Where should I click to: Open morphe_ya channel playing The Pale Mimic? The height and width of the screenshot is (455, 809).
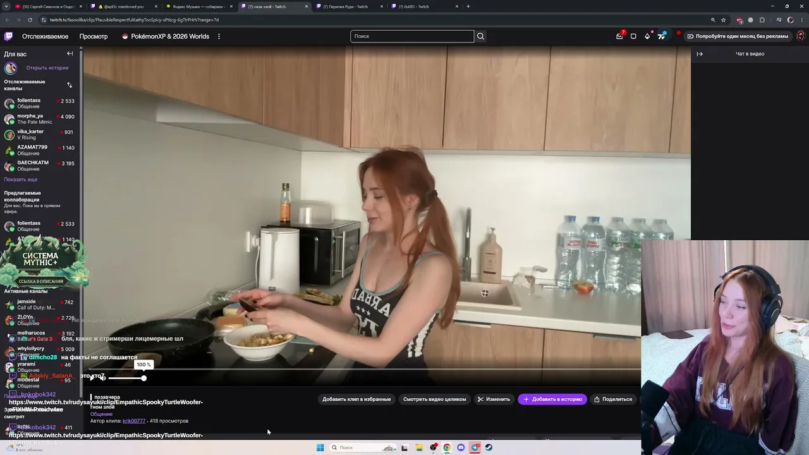(x=39, y=119)
